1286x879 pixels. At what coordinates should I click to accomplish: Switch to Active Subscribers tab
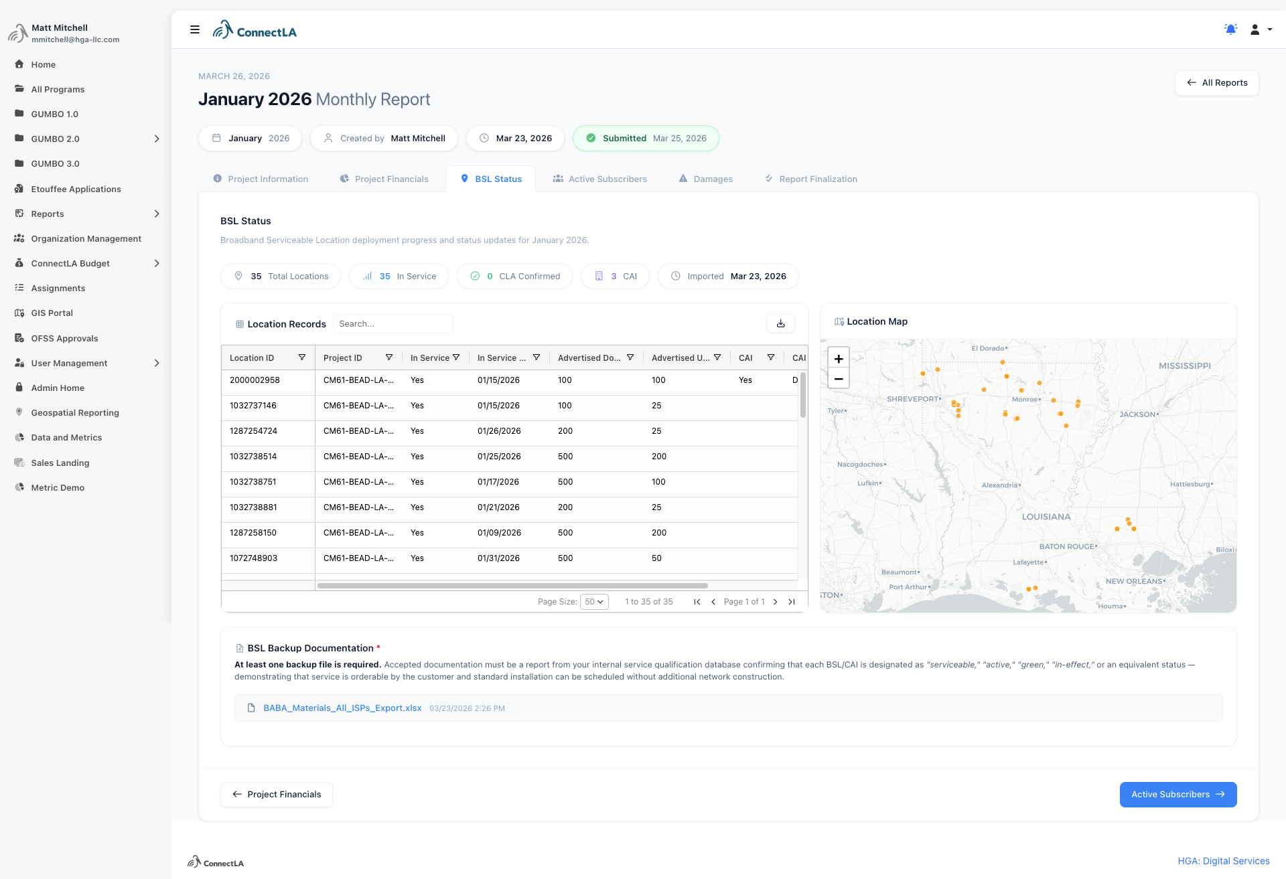[600, 179]
